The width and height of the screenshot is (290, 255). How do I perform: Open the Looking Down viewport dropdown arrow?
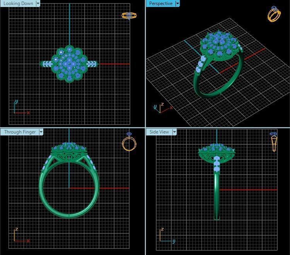click(x=38, y=3)
